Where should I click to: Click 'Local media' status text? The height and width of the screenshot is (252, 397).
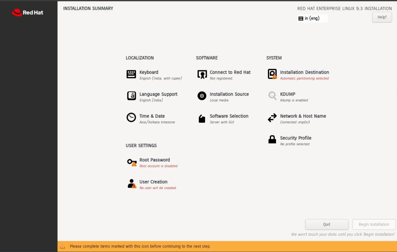coord(219,100)
